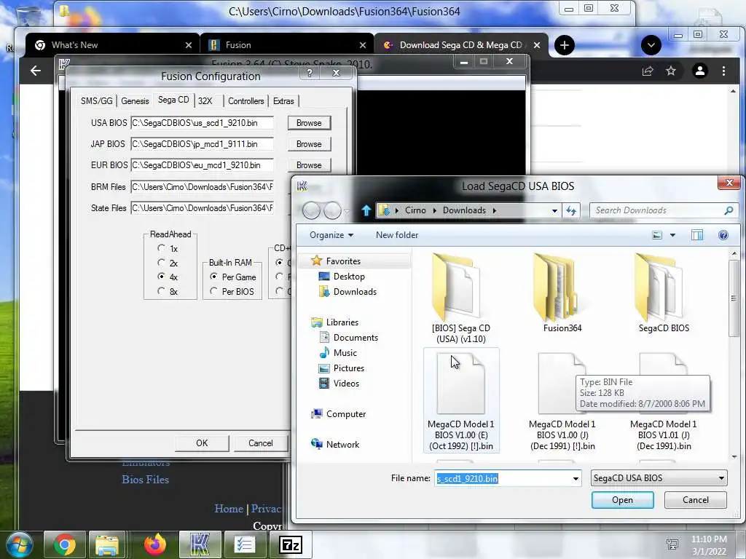Image resolution: width=746 pixels, height=559 pixels.
Task: Select MegaCD Model 1 BIOS V1.00 (J) file
Action: 562,400
